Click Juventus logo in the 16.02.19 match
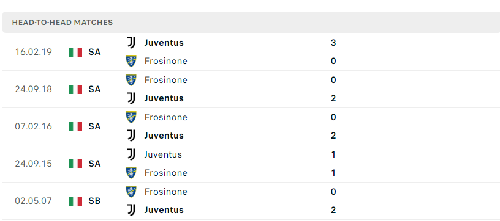This screenshot has width=500, height=221. click(131, 43)
